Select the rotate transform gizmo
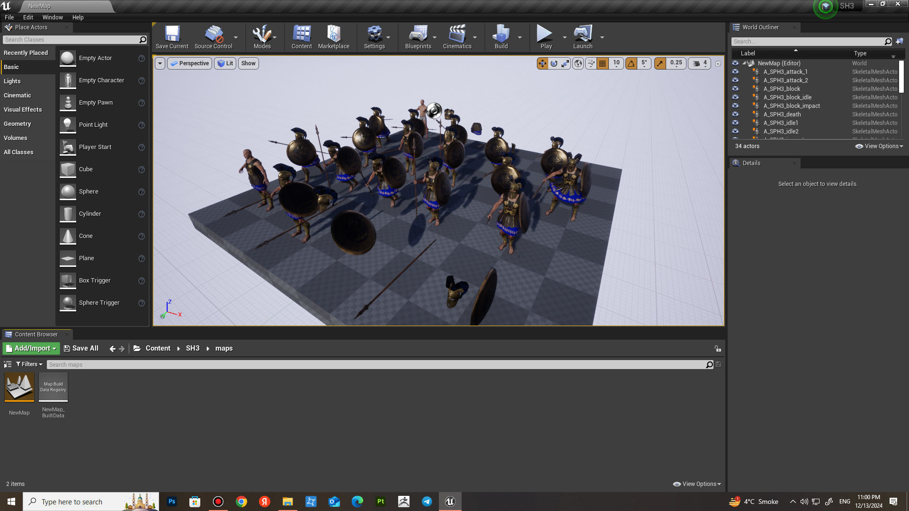 coord(554,63)
